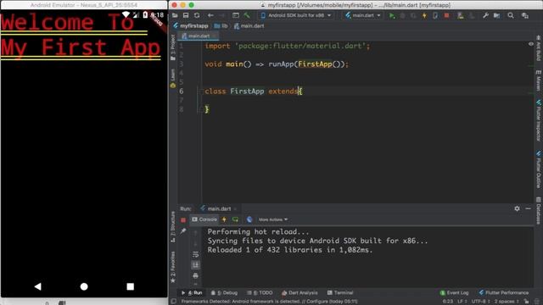Open Flutter Outline side tab
The width and height of the screenshot is (543, 305).
539,169
